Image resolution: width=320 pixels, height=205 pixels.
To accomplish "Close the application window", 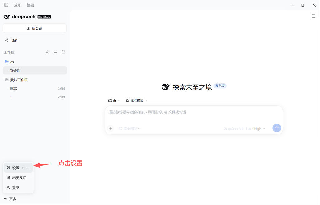I will 314,5.
